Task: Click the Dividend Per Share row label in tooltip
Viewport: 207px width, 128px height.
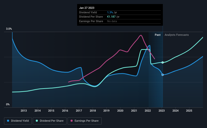Action: tap(91, 17)
